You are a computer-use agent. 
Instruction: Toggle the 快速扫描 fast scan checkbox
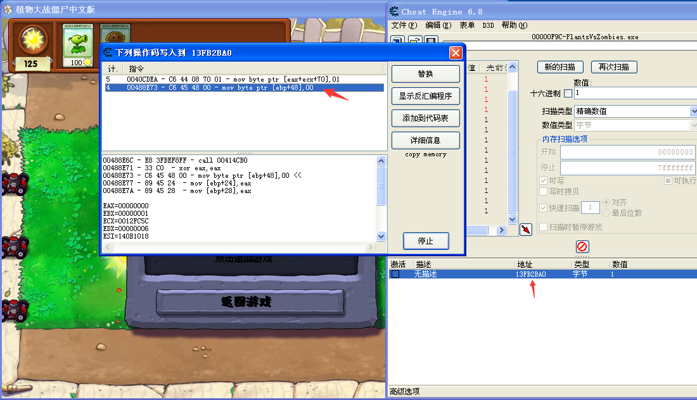click(x=543, y=208)
